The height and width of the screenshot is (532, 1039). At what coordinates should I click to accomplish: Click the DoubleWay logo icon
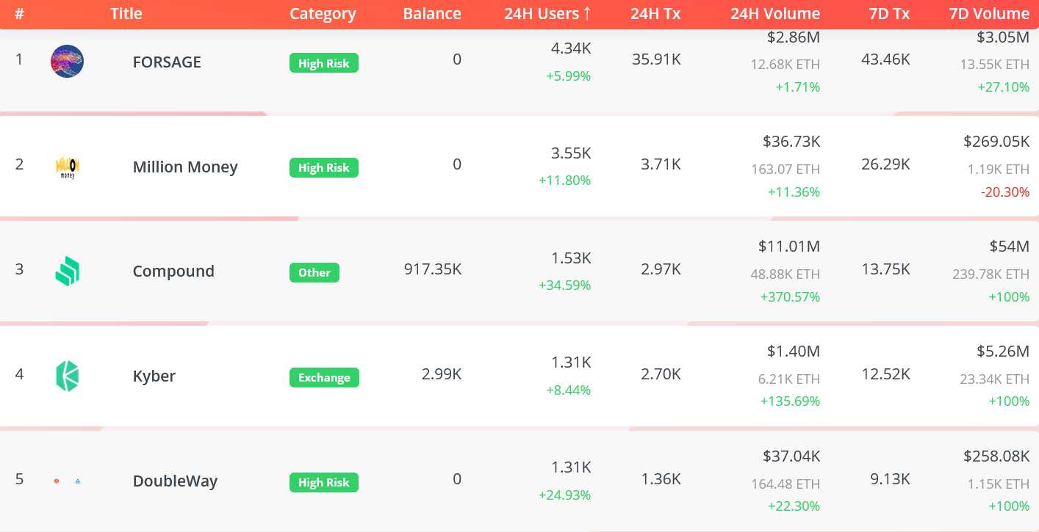[67, 481]
